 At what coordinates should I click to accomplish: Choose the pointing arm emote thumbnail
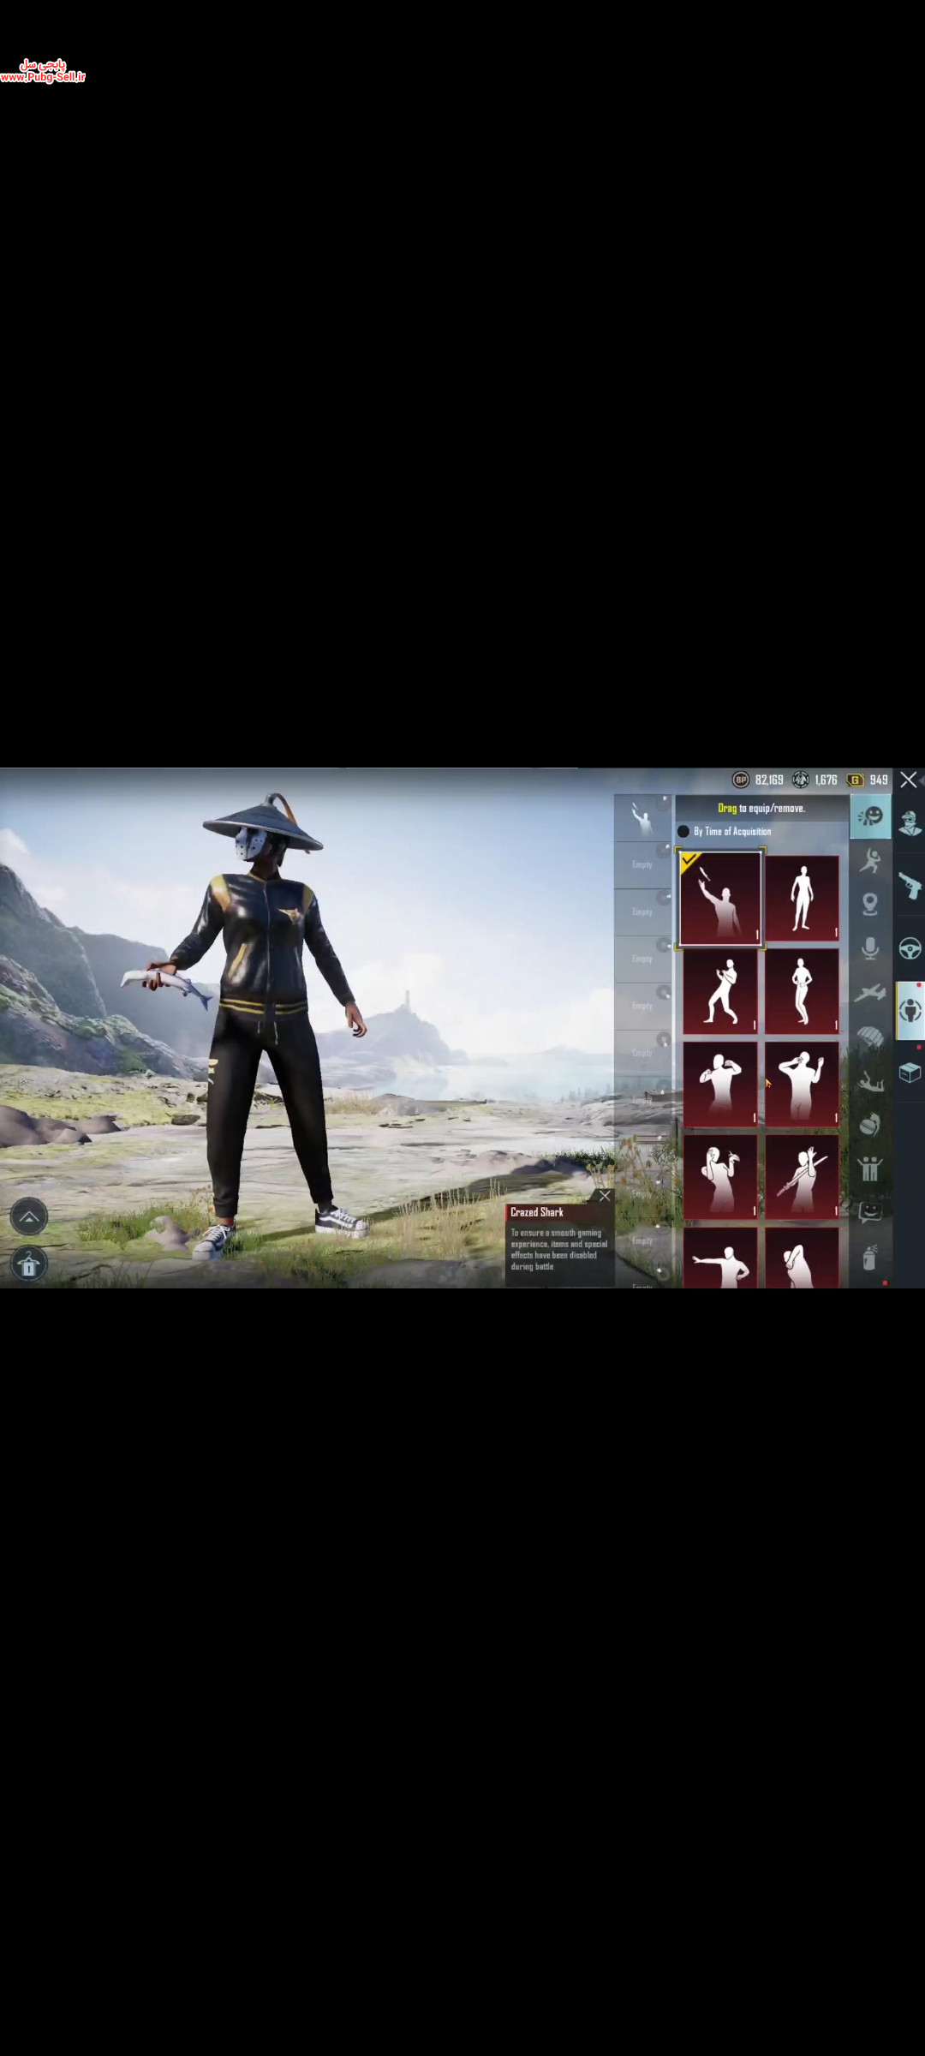point(720,1258)
